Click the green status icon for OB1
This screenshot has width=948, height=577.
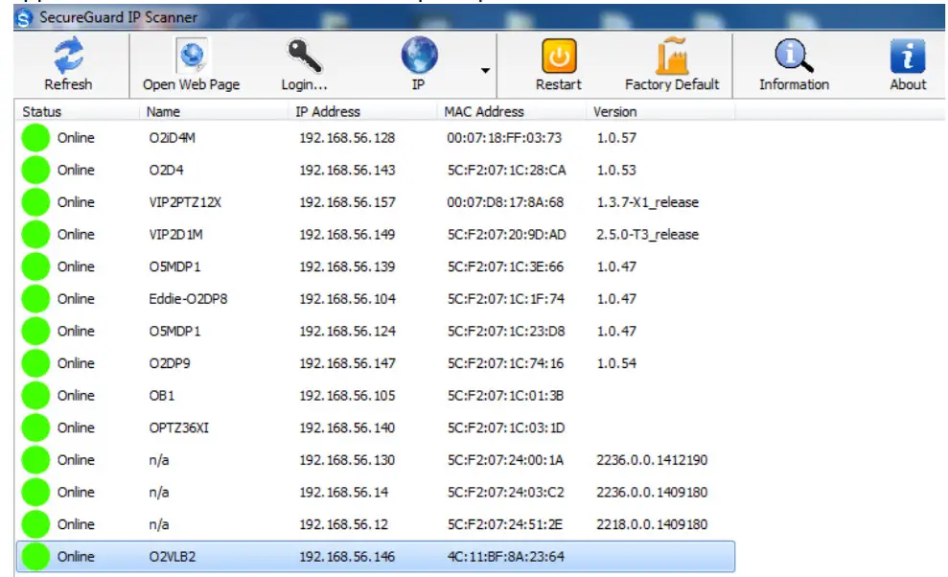click(x=35, y=396)
